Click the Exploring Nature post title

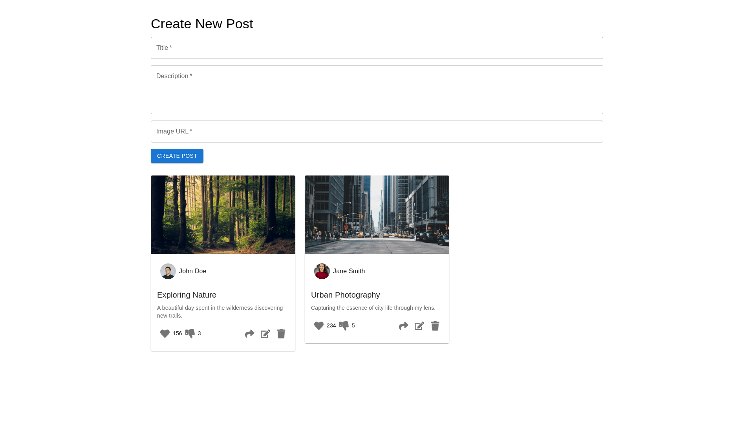(187, 295)
